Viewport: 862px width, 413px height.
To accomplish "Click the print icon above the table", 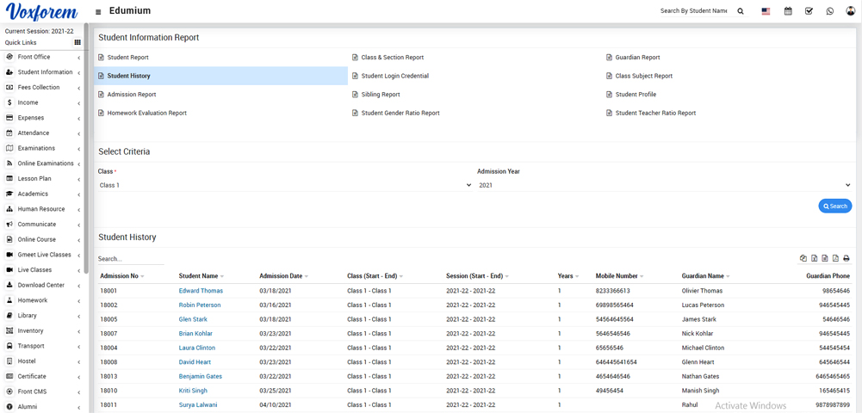I will click(x=846, y=258).
